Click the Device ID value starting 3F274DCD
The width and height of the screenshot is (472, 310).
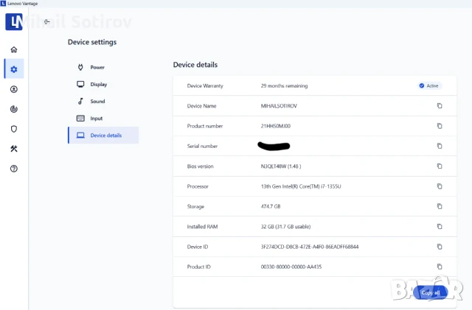310,247
